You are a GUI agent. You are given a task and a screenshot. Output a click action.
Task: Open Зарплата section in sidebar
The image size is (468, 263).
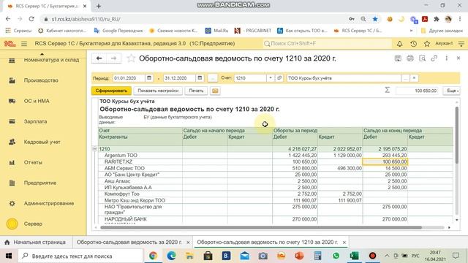[x=35, y=122]
